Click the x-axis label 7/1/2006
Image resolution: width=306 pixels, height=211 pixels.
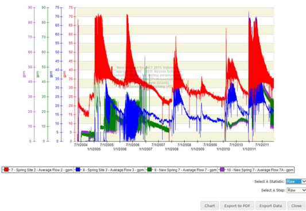(133, 145)
